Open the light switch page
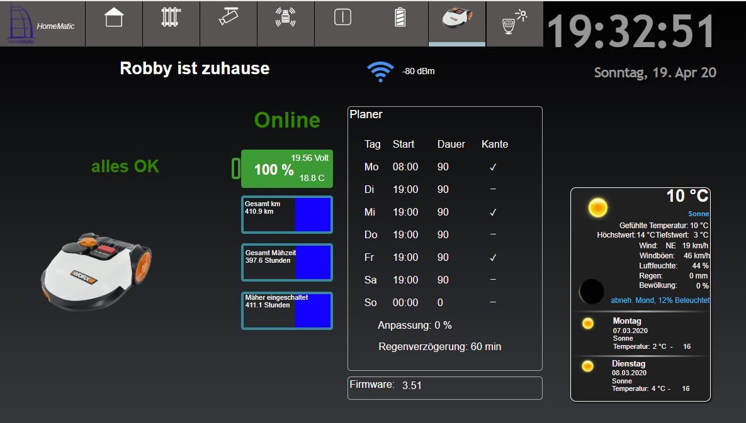 pos(342,17)
